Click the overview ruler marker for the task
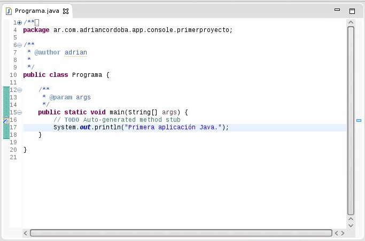 coord(359,120)
